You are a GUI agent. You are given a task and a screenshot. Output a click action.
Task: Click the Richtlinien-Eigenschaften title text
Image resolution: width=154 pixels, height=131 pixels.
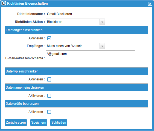point(27,4)
